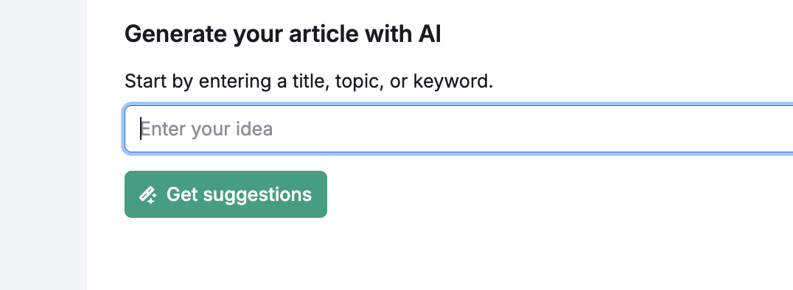Click the magic pencil icon on Get suggestions
Screen dimensions: 793x290
[x=147, y=194]
